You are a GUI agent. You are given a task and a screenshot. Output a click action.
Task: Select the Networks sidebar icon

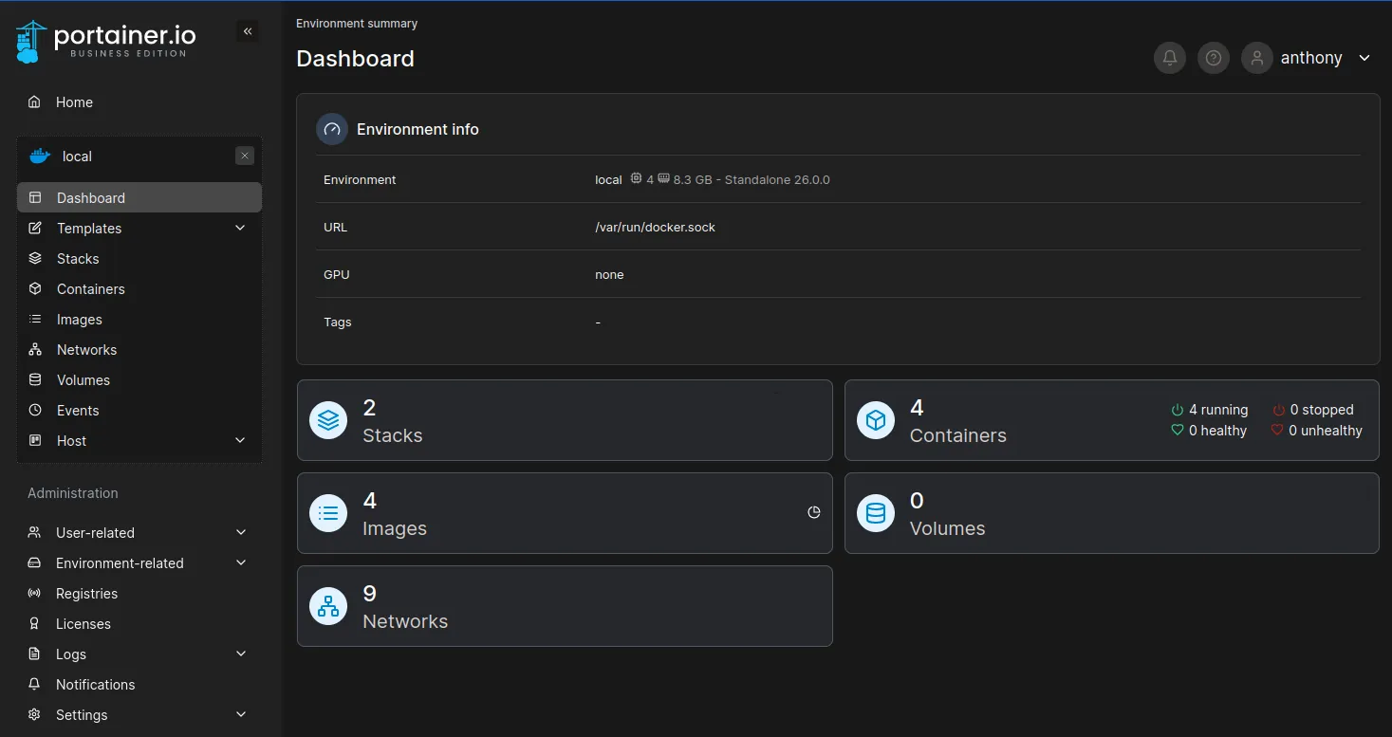click(36, 349)
